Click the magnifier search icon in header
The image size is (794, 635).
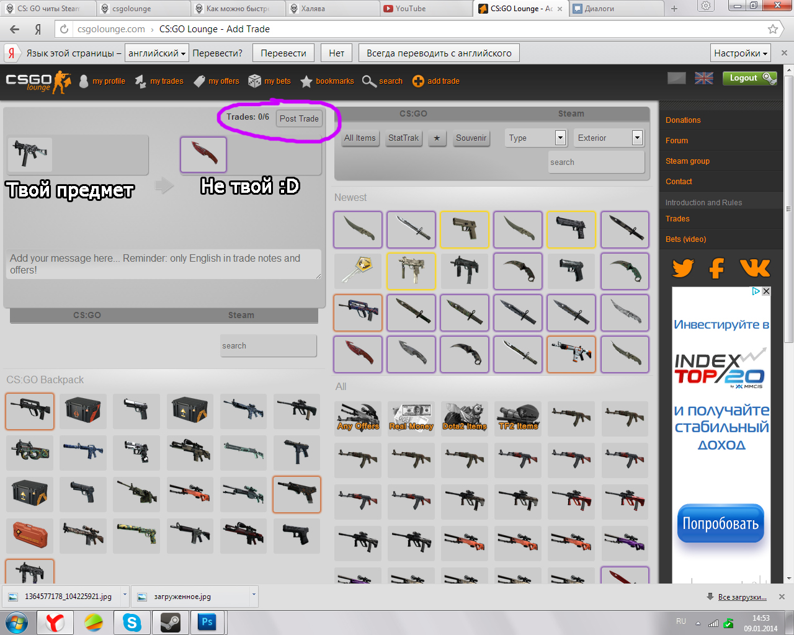[369, 81]
